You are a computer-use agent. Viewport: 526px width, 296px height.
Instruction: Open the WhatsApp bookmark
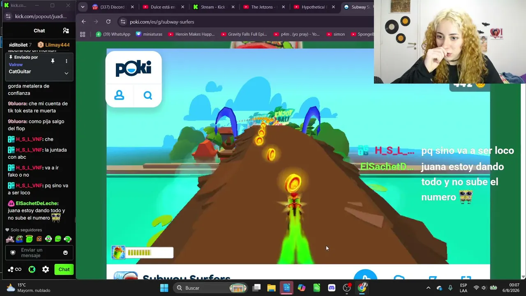pos(113,34)
